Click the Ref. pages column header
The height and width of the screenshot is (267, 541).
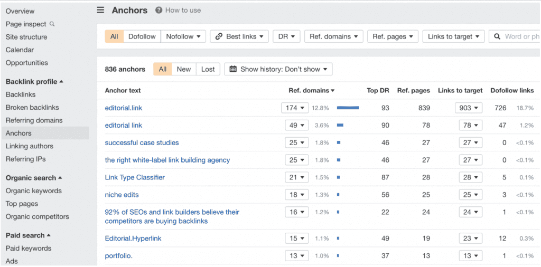click(413, 91)
